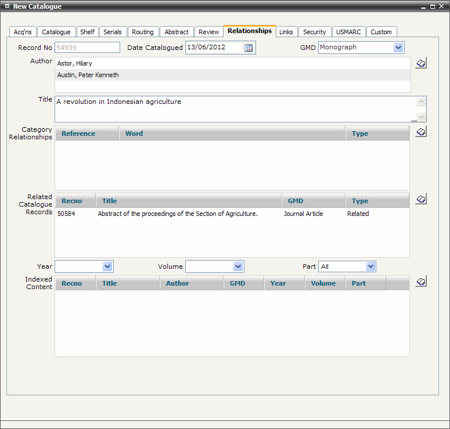Image resolution: width=450 pixels, height=429 pixels.
Task: Switch to the Catalogue tab
Action: [56, 32]
